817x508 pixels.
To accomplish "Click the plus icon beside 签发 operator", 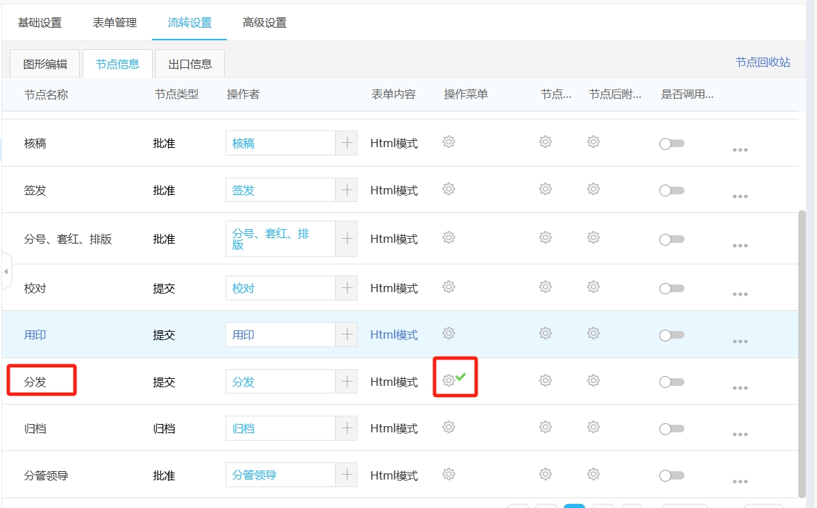I will pyautogui.click(x=346, y=190).
